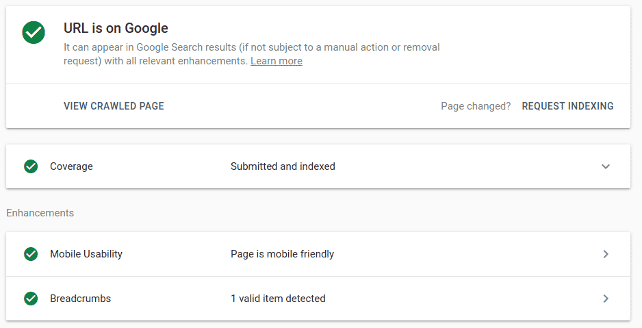Select the Breadcrumbs label
The height and width of the screenshot is (328, 642).
(x=80, y=299)
